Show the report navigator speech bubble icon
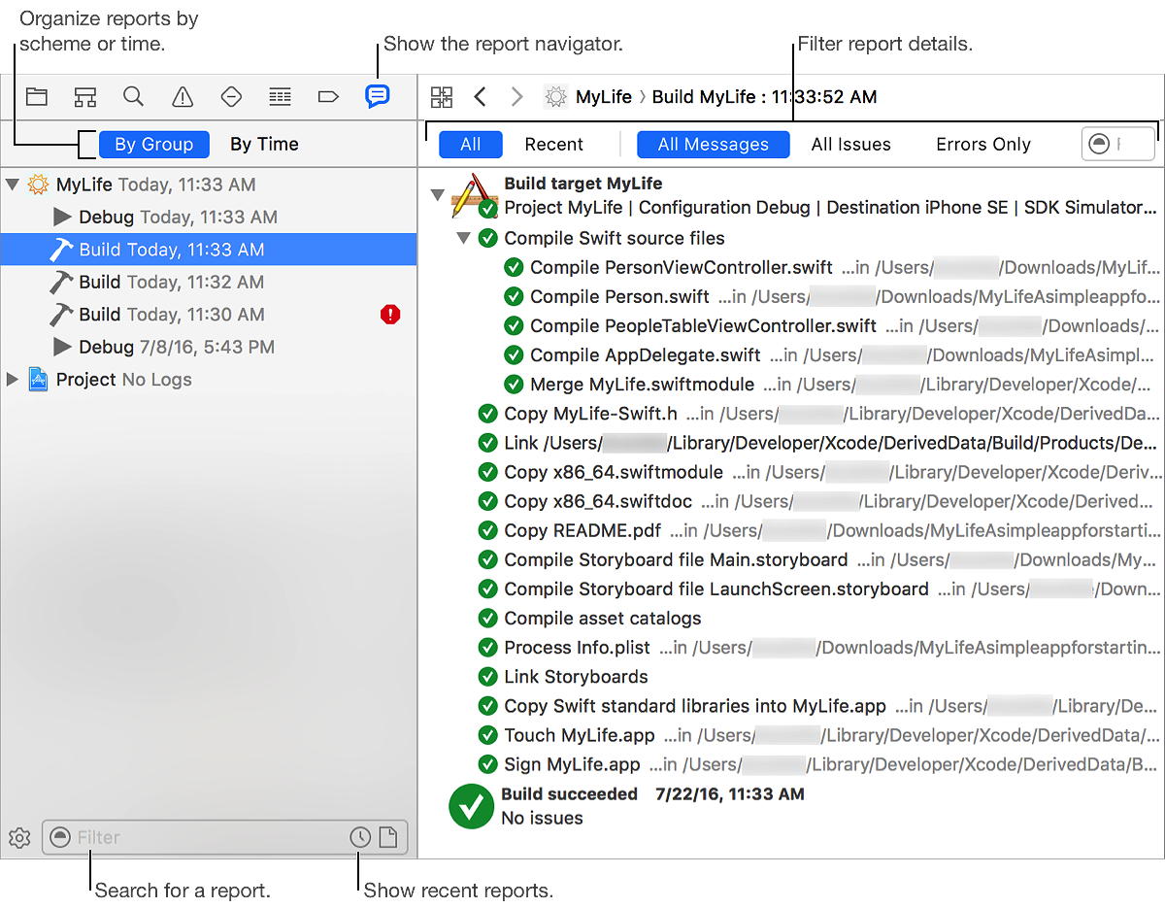This screenshot has width=1165, height=908. [x=377, y=96]
